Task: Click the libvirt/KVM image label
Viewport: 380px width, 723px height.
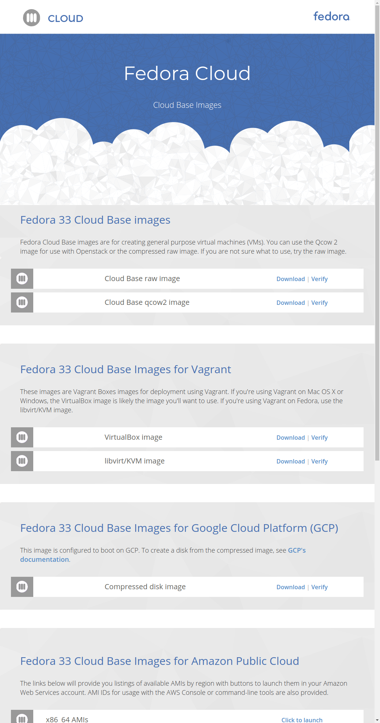Action: (134, 461)
